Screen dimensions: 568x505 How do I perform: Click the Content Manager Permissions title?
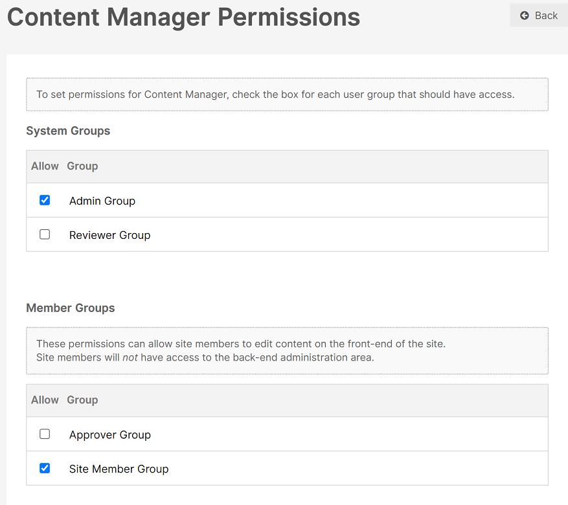click(184, 17)
